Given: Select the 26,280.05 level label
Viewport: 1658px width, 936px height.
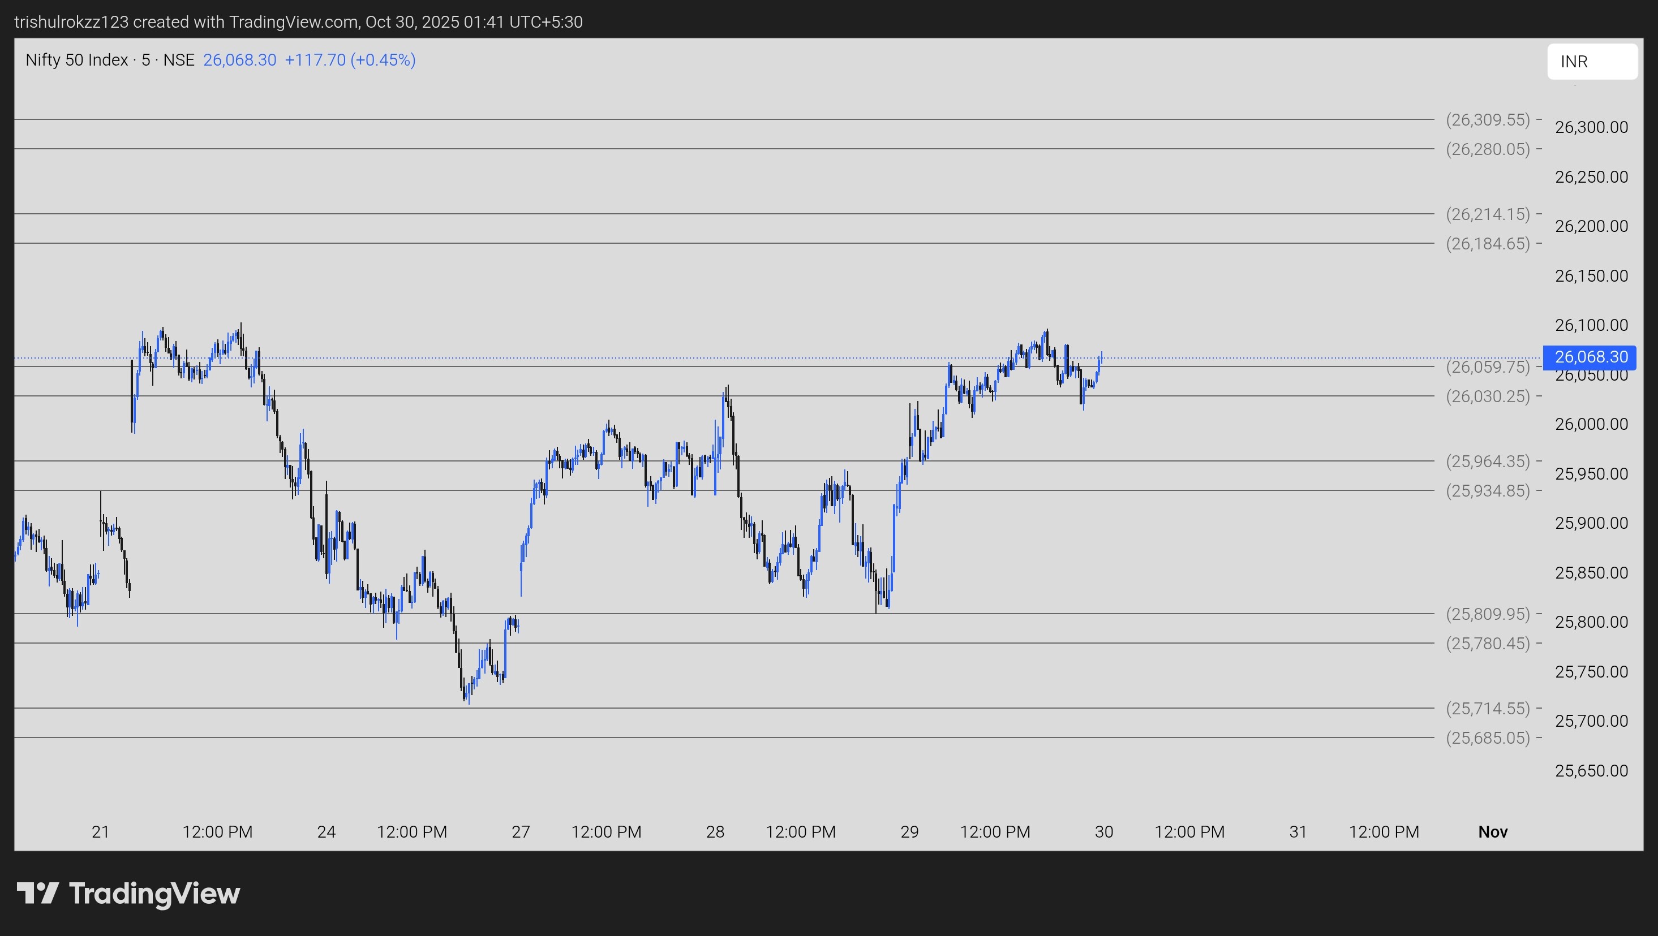Looking at the screenshot, I should [1488, 149].
